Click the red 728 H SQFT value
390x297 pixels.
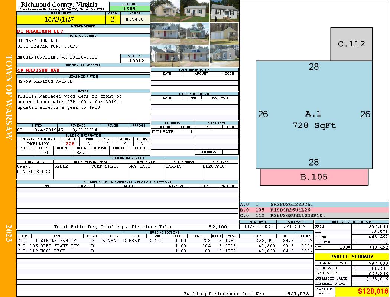coord(70,144)
